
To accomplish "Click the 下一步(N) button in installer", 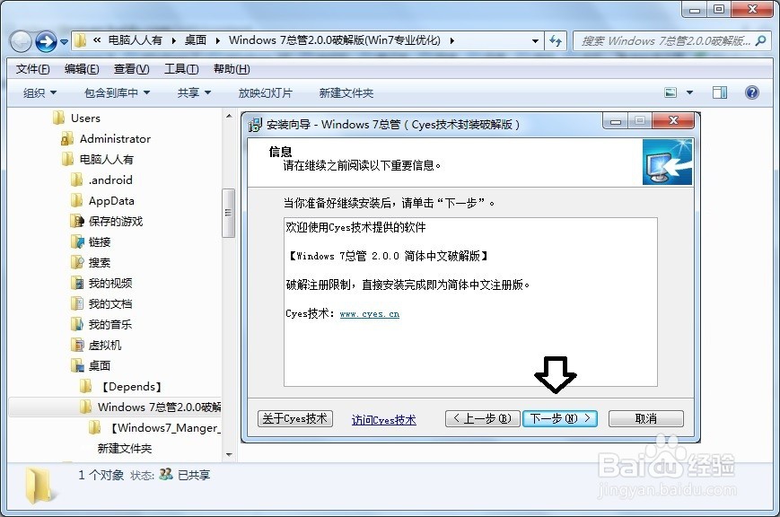I will pos(559,418).
